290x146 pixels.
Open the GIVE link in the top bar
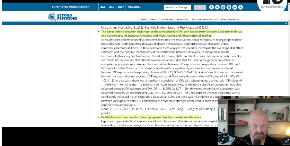103,7
